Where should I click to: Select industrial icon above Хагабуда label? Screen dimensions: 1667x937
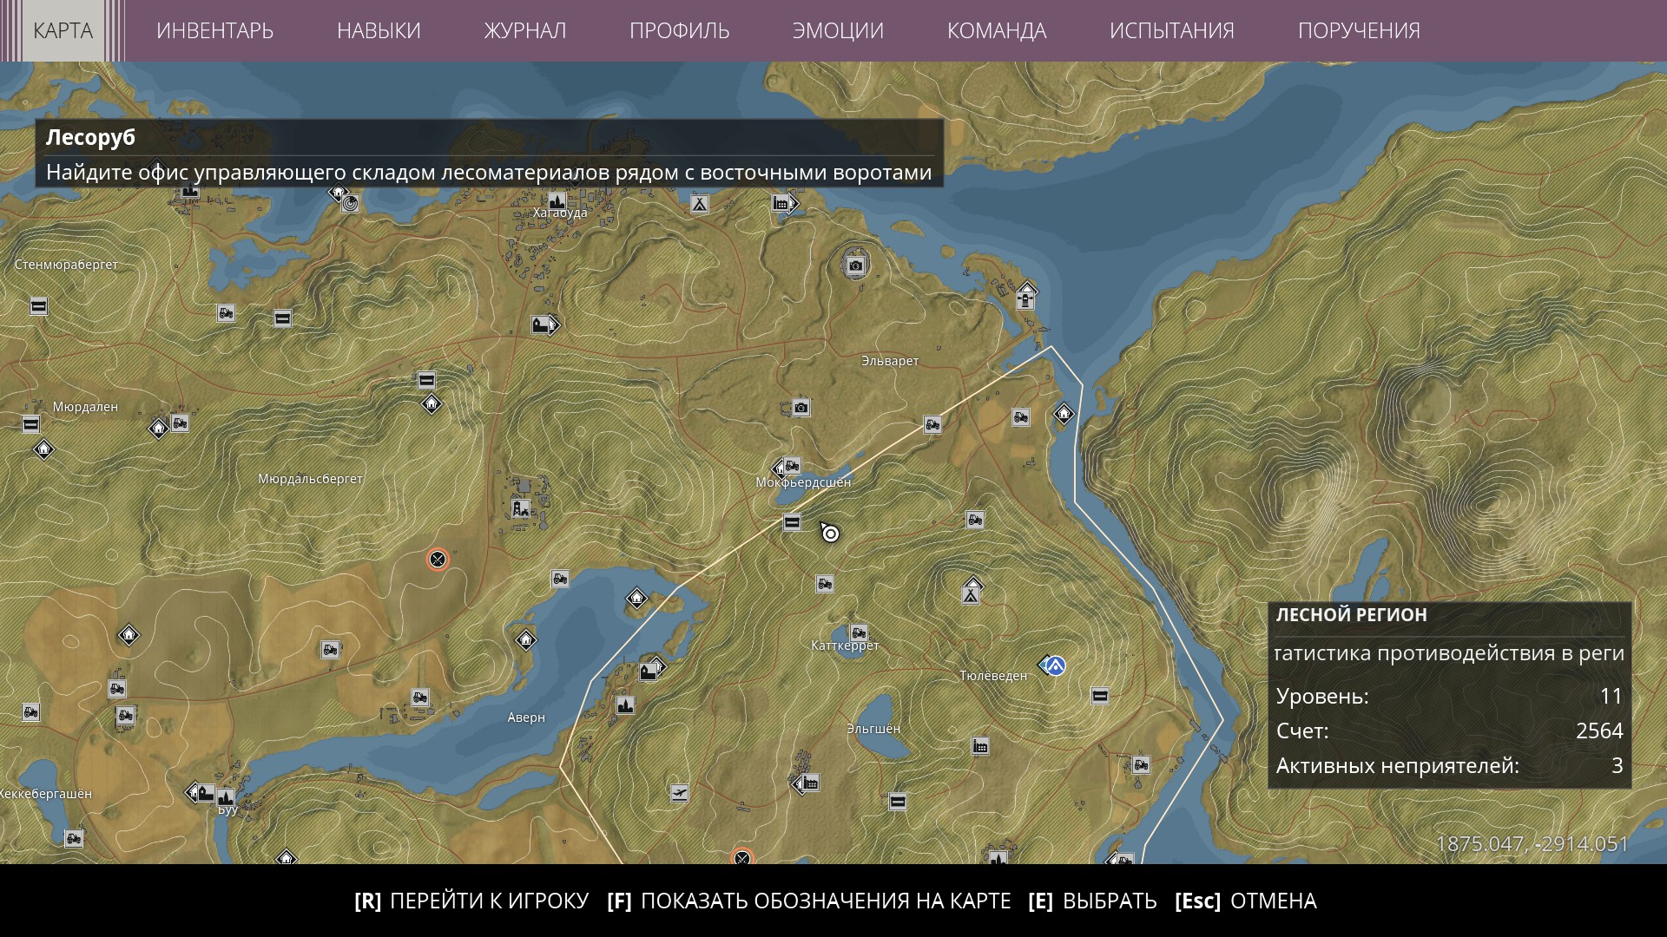pos(557,200)
